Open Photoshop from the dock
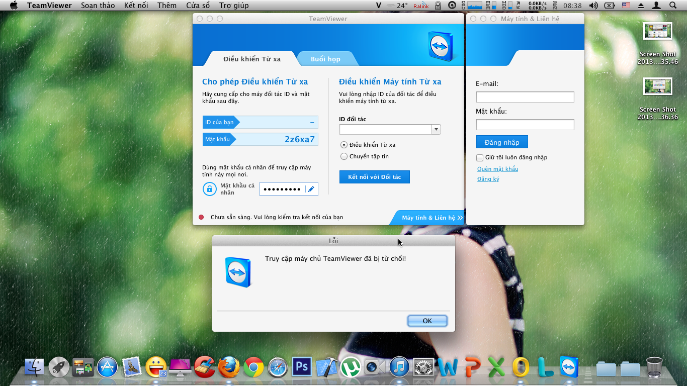This screenshot has height=386, width=687. [302, 367]
